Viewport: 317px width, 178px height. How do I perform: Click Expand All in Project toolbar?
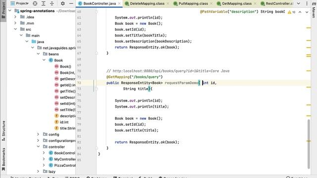[x=44, y=3]
